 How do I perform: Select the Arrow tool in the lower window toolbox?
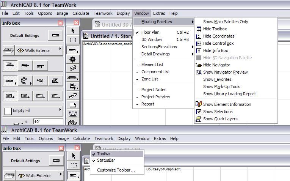pos(74,156)
